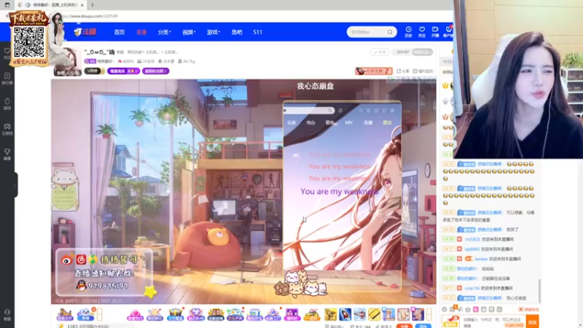Click the streamer avatar thumbnail

pyautogui.click(x=68, y=62)
